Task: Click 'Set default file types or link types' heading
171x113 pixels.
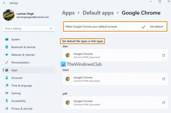Action: click(83, 41)
